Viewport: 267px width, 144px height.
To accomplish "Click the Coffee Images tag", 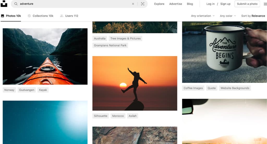I will coord(193,88).
